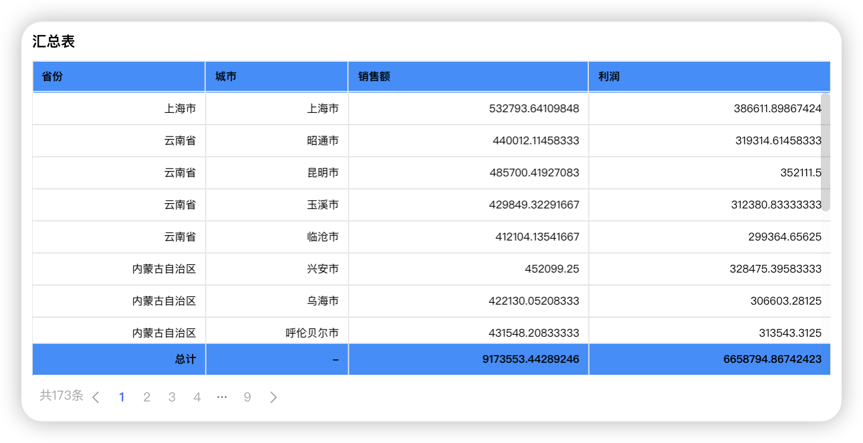Click the previous page arrow

96,397
